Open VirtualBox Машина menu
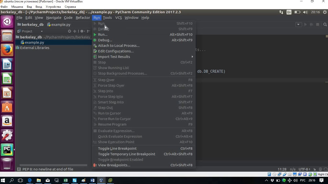328x184 pixels. pyautogui.click(x=17, y=7)
